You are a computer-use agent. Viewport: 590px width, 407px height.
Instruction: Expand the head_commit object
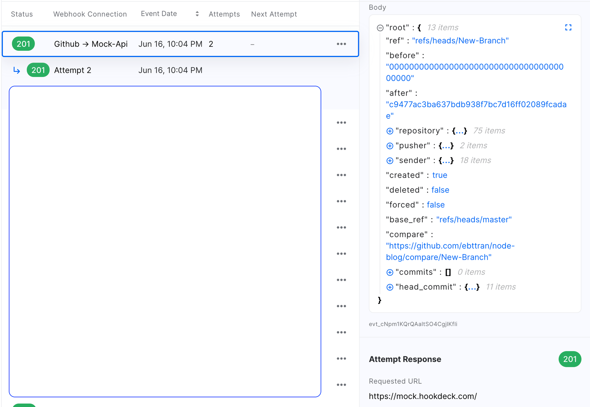click(389, 287)
